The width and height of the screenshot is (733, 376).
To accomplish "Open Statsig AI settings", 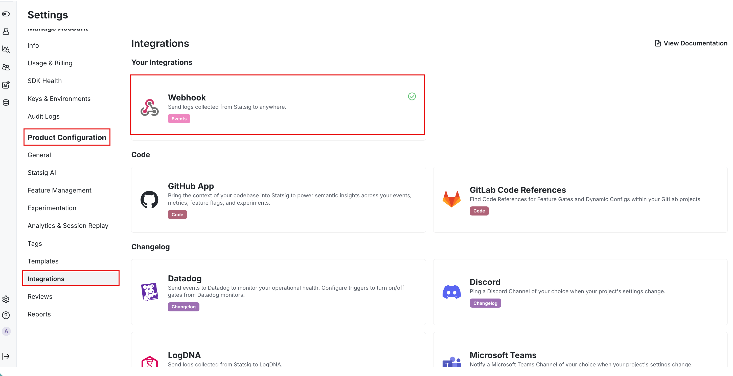I will 41,173.
